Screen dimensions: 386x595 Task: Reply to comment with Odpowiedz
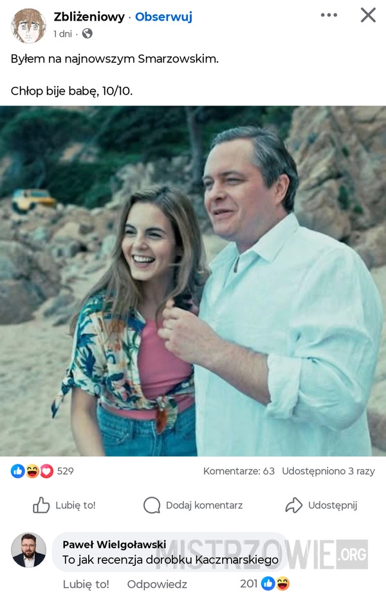click(157, 584)
